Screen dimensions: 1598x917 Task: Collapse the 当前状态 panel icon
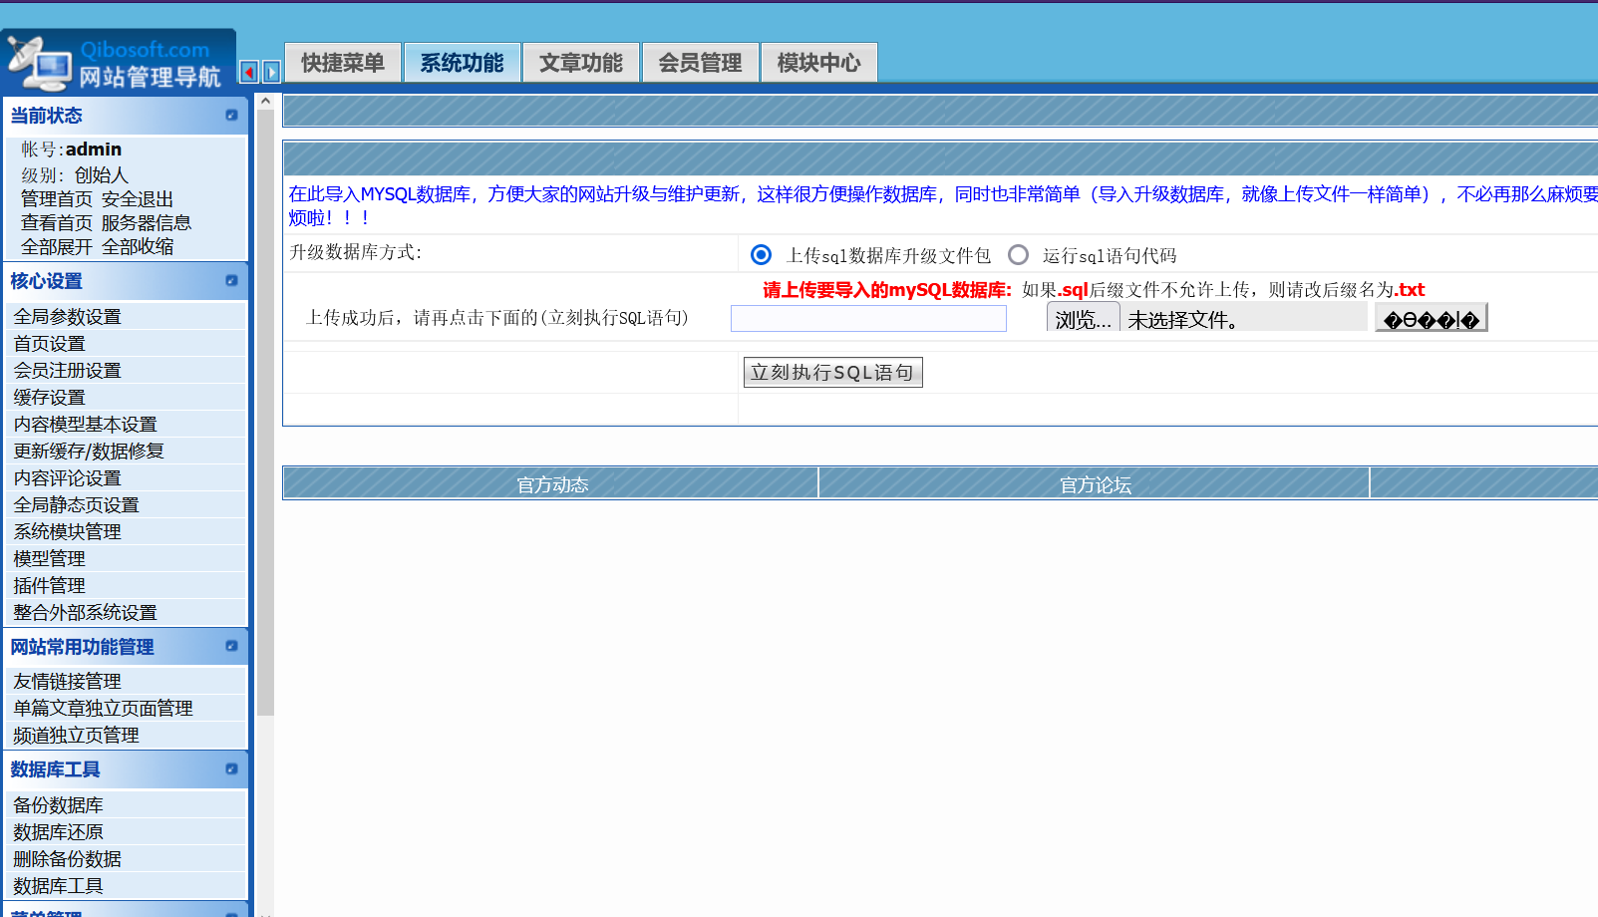[231, 116]
